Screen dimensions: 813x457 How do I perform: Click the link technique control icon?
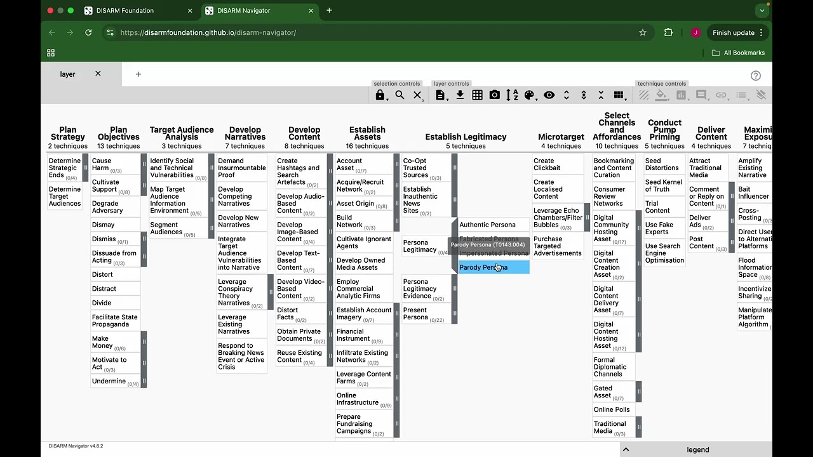tap(721, 95)
